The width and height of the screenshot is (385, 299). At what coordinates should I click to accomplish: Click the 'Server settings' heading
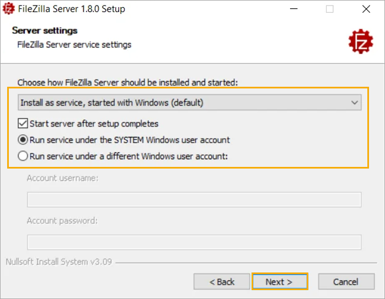45,30
